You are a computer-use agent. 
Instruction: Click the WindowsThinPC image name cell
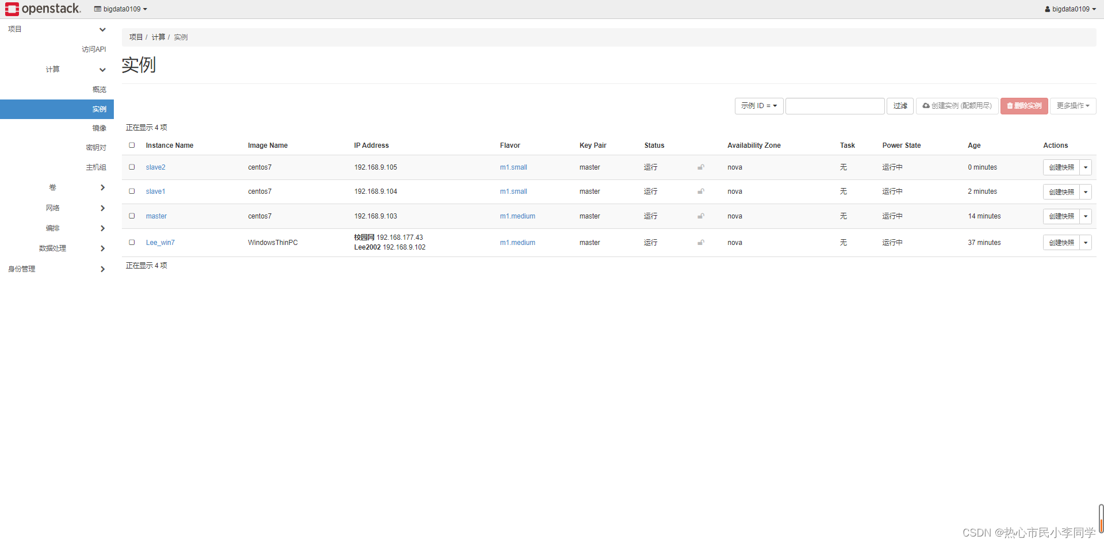point(273,243)
